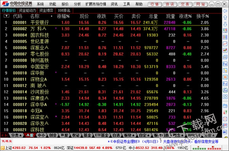Click the F10 company info icon
Screen dimensions: 229x151
pyautogui.click(x=225, y=64)
